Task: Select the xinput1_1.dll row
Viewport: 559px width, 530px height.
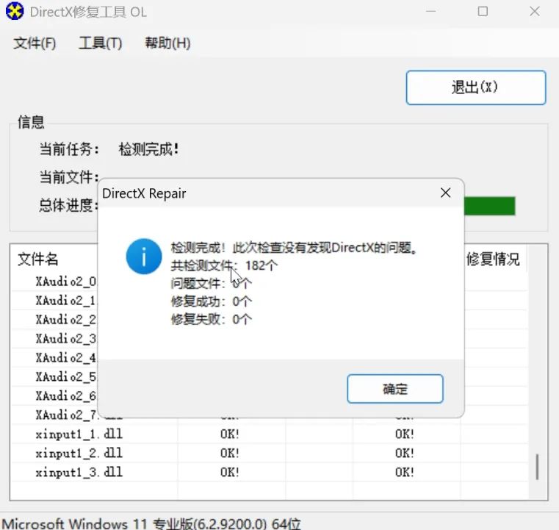Action: pos(270,434)
